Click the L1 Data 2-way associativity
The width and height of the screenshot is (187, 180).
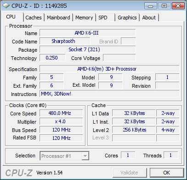pos(168,114)
